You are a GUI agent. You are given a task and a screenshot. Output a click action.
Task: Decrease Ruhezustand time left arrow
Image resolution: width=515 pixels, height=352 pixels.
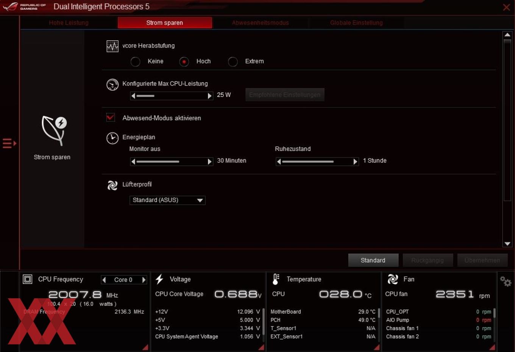pos(279,162)
